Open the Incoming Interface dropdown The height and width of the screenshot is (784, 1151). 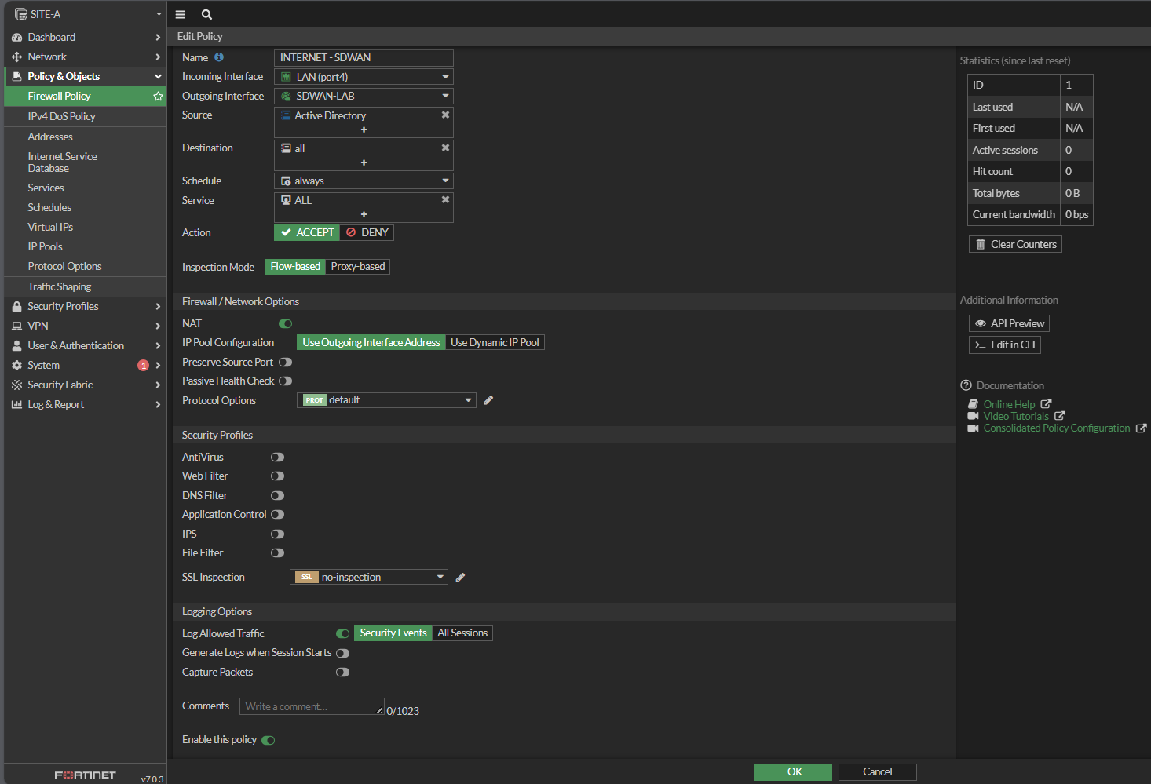364,77
